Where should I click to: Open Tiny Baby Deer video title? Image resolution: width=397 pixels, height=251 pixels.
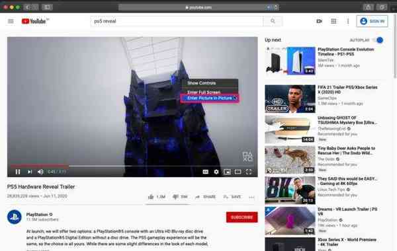pyautogui.click(x=346, y=151)
